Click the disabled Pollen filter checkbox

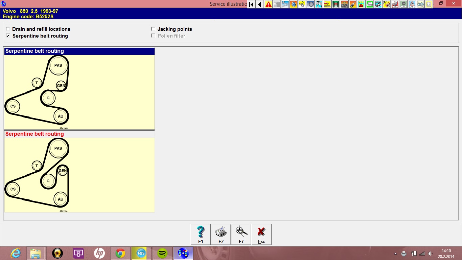coord(153,36)
